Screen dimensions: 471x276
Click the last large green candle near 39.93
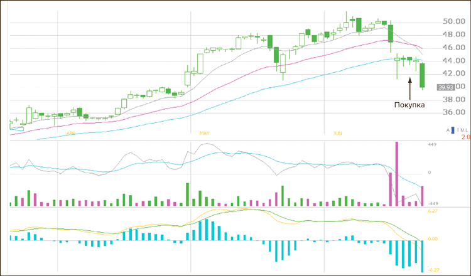(x=423, y=75)
